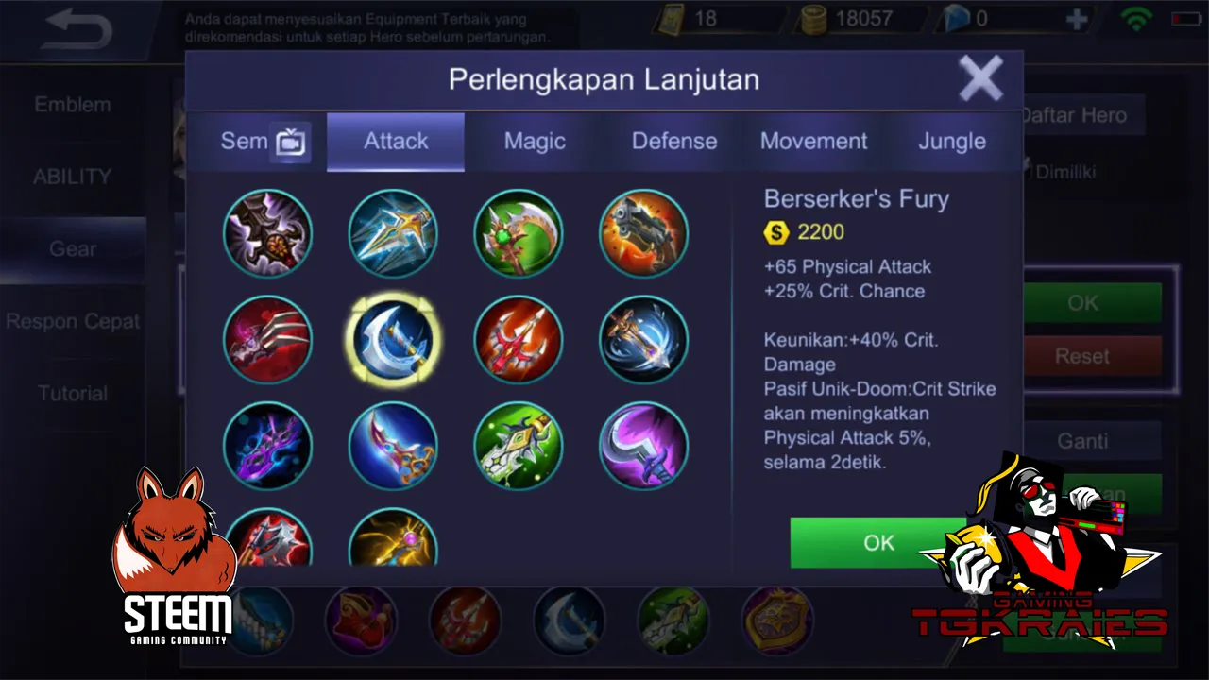Pick the red claw gauntlet item icon

pyautogui.click(x=268, y=340)
